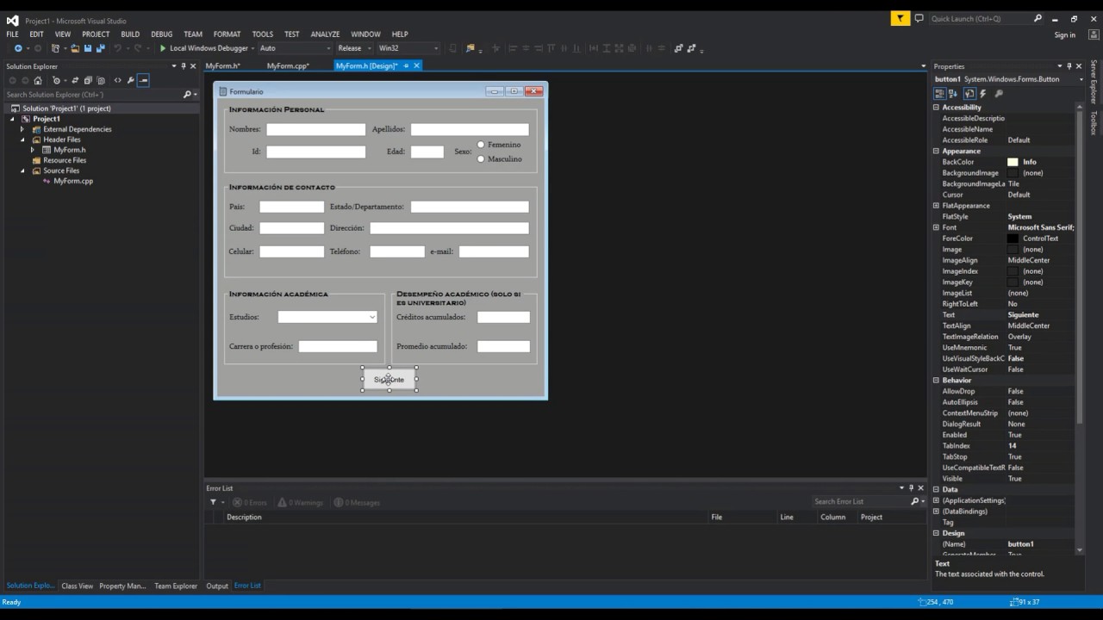Open the Auto debug type dropdown
Image resolution: width=1103 pixels, height=620 pixels.
(x=328, y=48)
